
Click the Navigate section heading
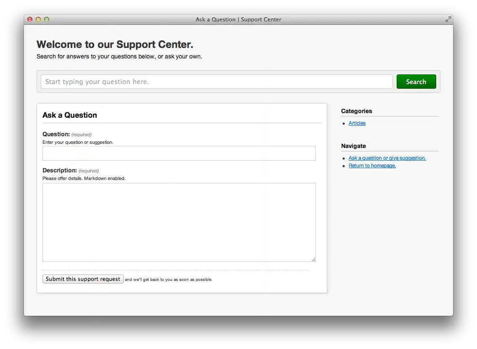pyautogui.click(x=353, y=146)
